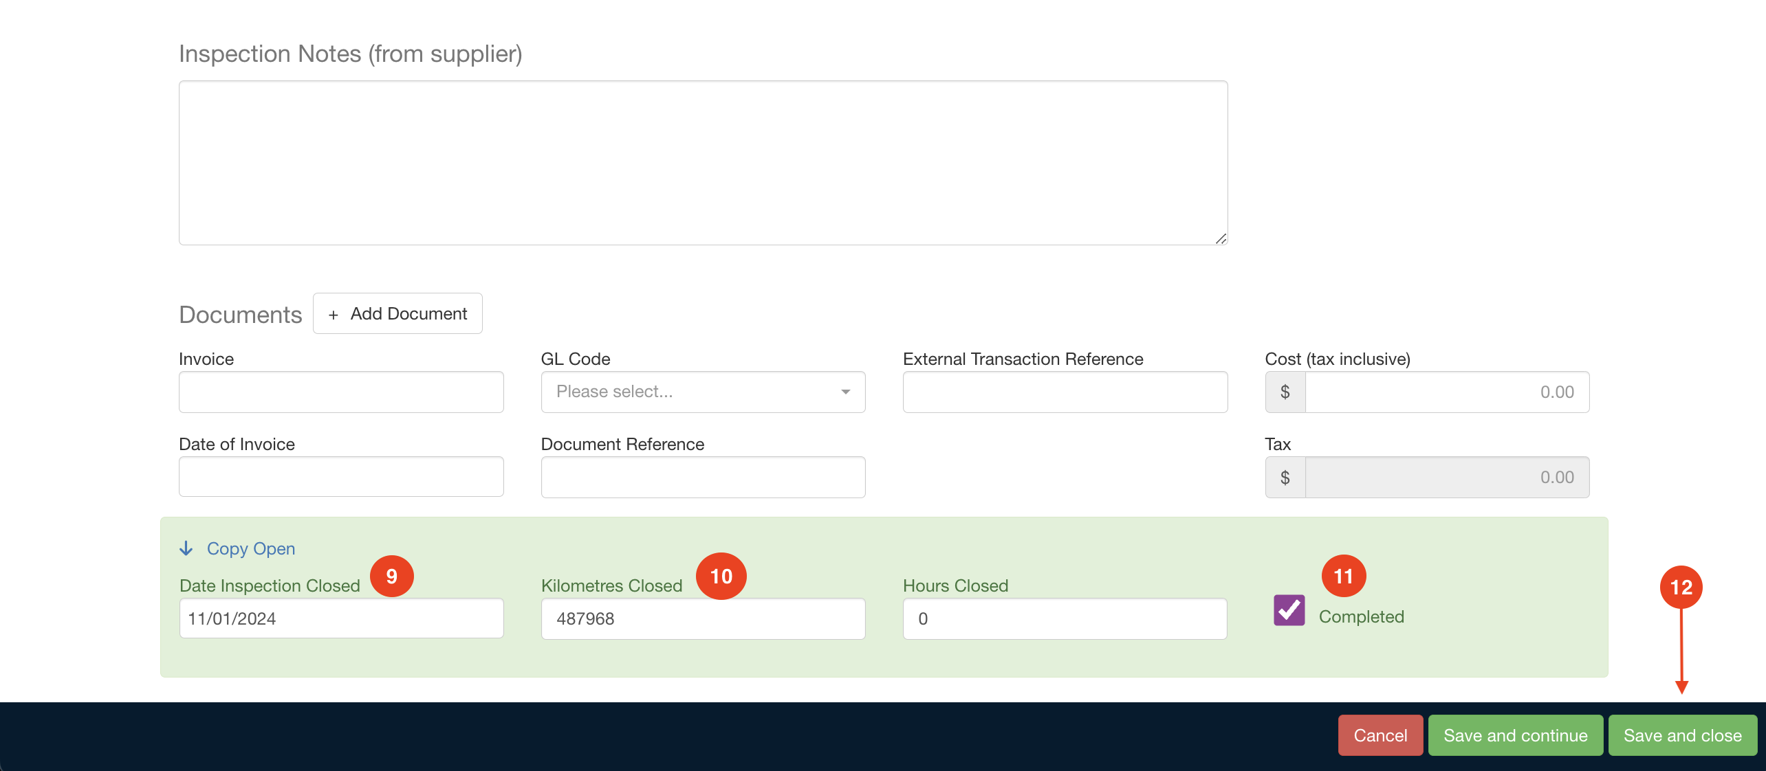Click the notes textarea resize handle
This screenshot has width=1766, height=771.
coord(1221,238)
